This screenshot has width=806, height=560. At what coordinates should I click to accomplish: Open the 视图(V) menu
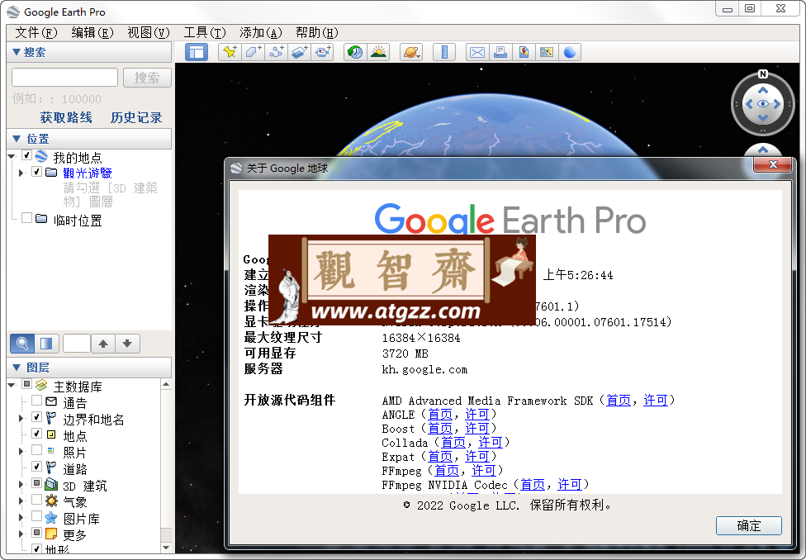(x=149, y=33)
